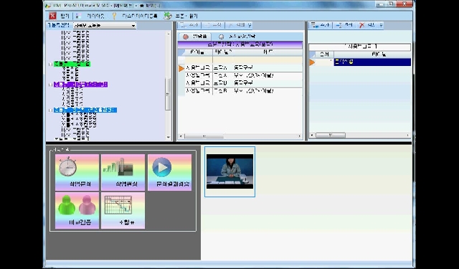Screen dimensions: 459x269
Task: Collapse the purple highlighted tree node
Action: (x=51, y=85)
